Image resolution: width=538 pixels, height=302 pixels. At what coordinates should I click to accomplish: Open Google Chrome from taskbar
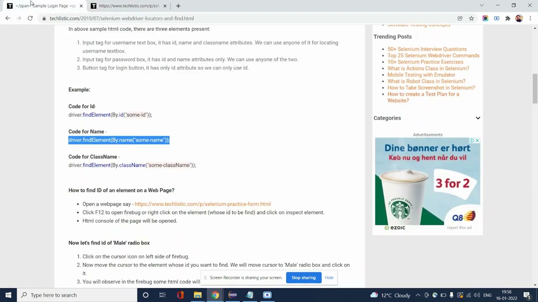pyautogui.click(x=215, y=295)
